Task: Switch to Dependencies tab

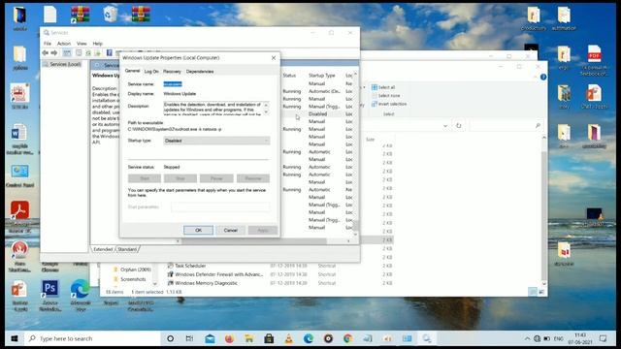Action: pyautogui.click(x=200, y=72)
